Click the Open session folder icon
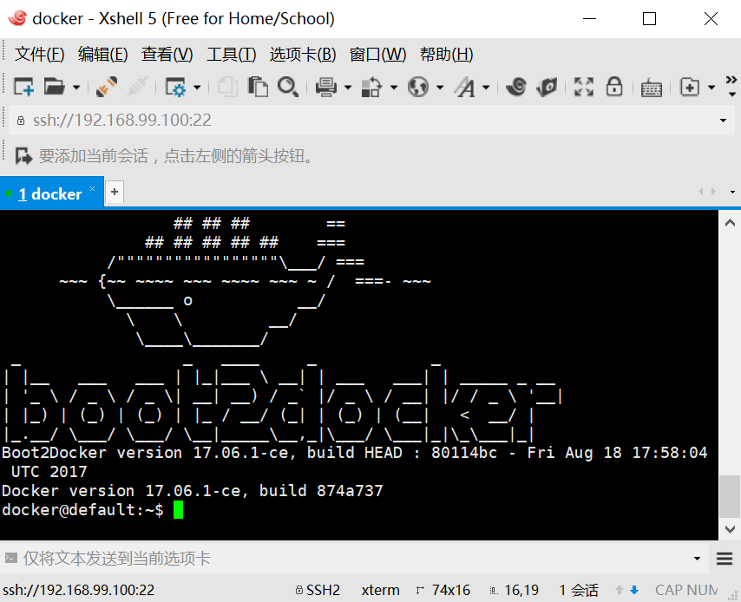 (54, 87)
